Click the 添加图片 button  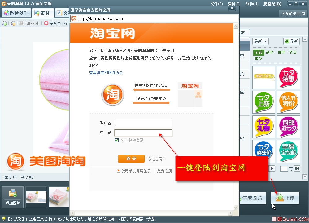coord(13,197)
